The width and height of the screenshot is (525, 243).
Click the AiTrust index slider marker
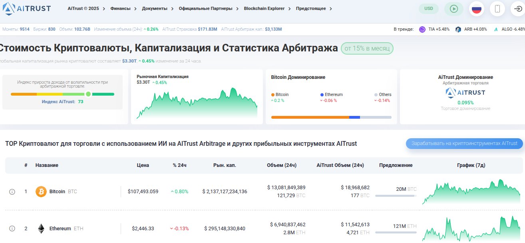pos(88,94)
